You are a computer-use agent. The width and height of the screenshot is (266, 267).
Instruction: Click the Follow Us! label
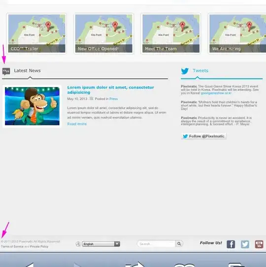tap(211, 243)
